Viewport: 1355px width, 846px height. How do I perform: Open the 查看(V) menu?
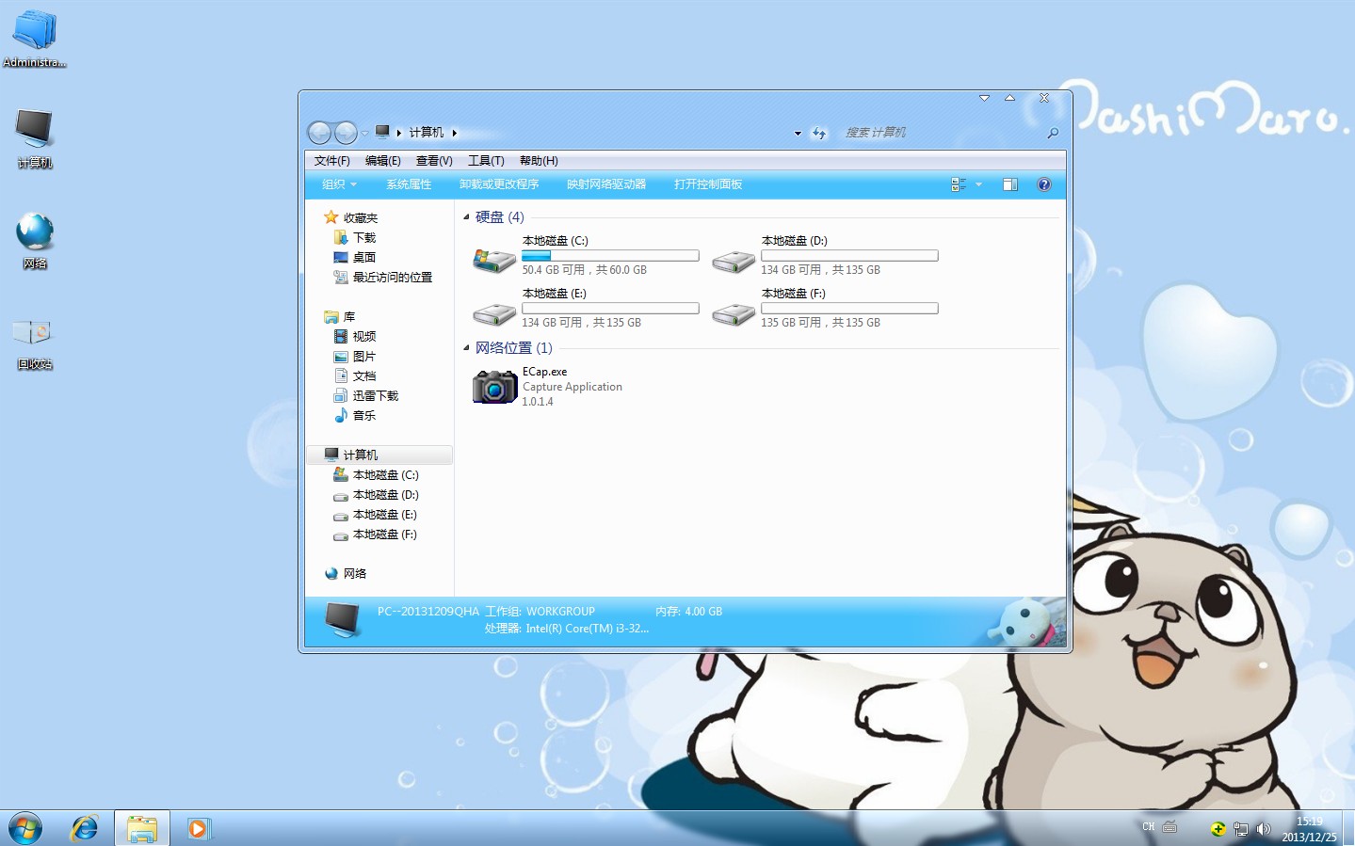(434, 161)
